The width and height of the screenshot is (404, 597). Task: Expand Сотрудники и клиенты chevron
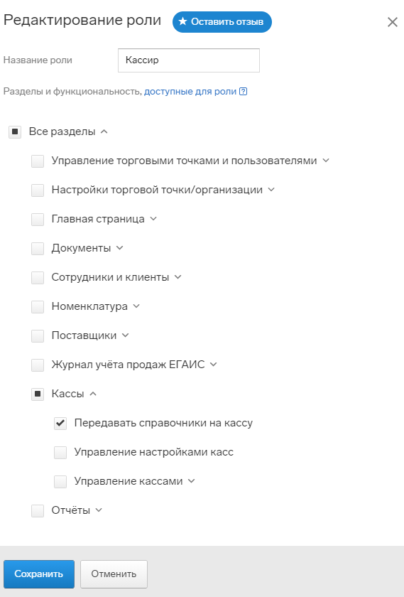(178, 276)
